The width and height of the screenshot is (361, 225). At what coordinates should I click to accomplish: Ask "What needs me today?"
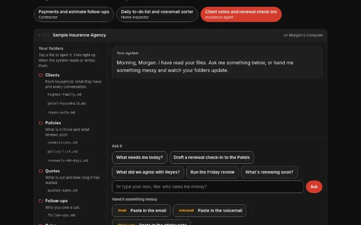(x=139, y=157)
